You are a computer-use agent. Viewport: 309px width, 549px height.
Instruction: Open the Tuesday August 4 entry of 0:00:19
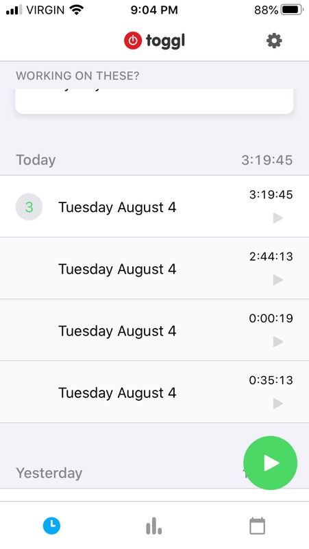155,330
